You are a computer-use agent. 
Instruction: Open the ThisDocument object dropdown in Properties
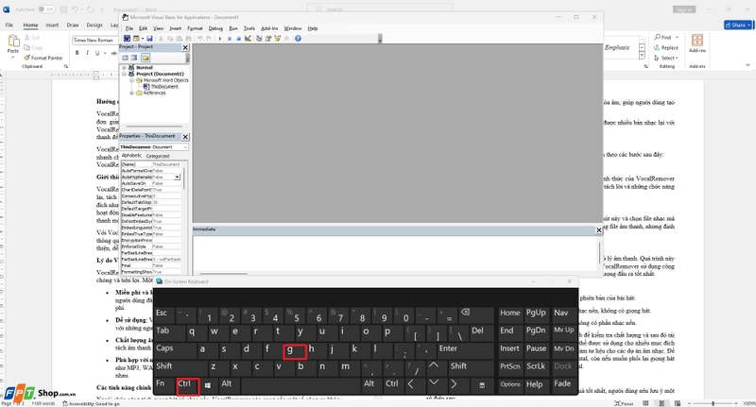click(184, 147)
